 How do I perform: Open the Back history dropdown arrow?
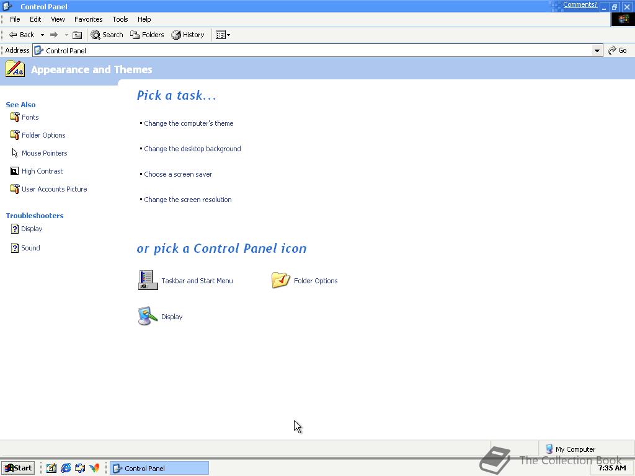(42, 35)
